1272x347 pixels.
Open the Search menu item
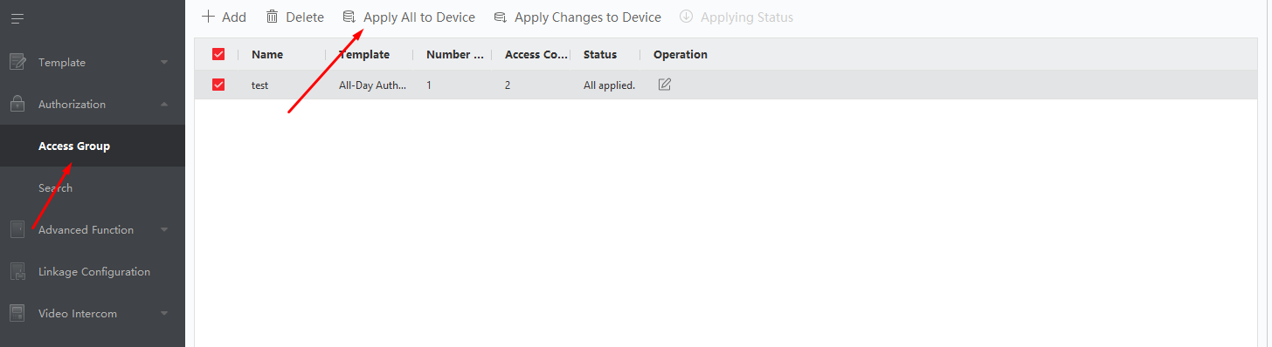(55, 188)
